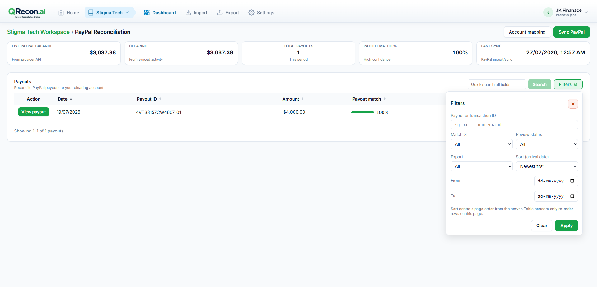Sort by Payout match column arrows
The height and width of the screenshot is (287, 597).
[x=385, y=99]
